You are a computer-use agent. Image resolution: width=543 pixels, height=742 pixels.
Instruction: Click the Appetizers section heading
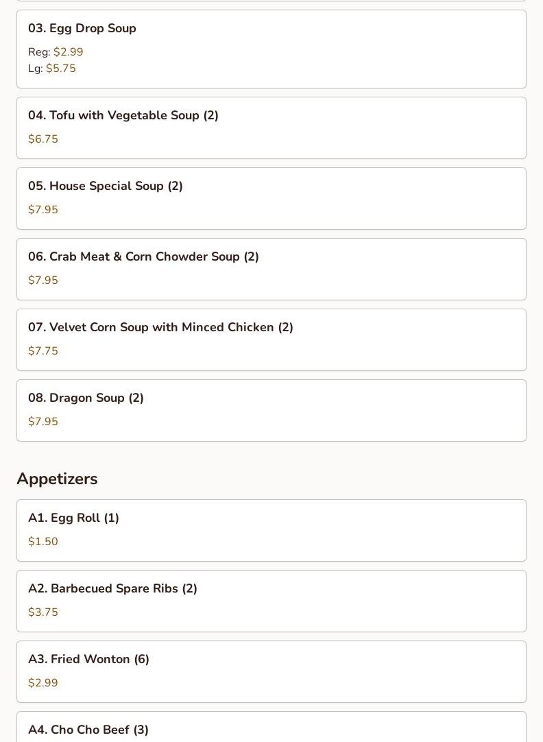57,479
